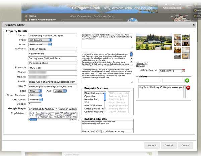Click the Sleeps field showing 6
Viewport: 201px width, 156px height.
coord(35,104)
